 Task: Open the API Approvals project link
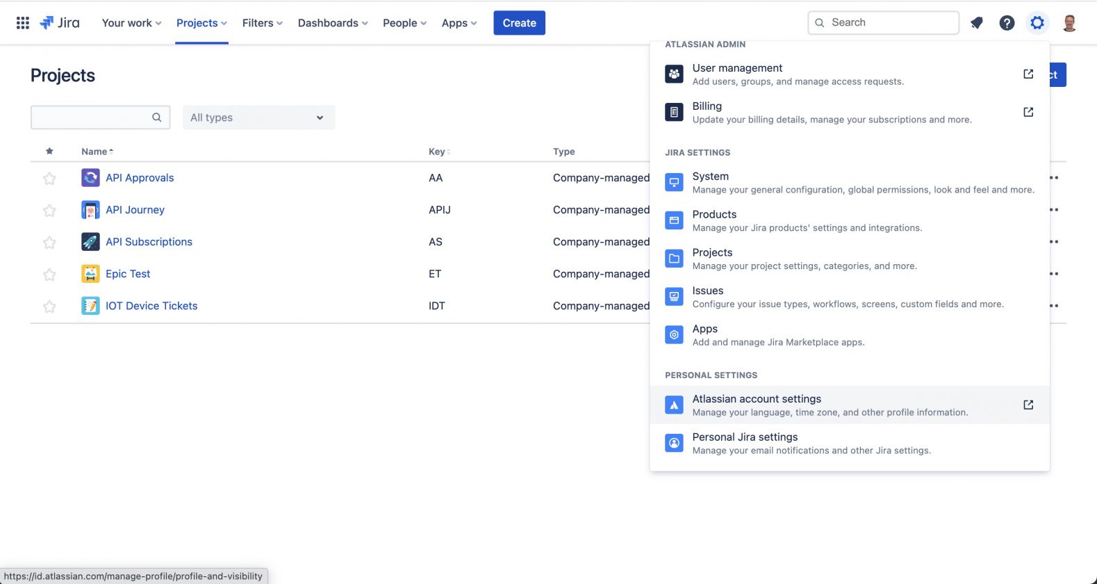coord(140,178)
